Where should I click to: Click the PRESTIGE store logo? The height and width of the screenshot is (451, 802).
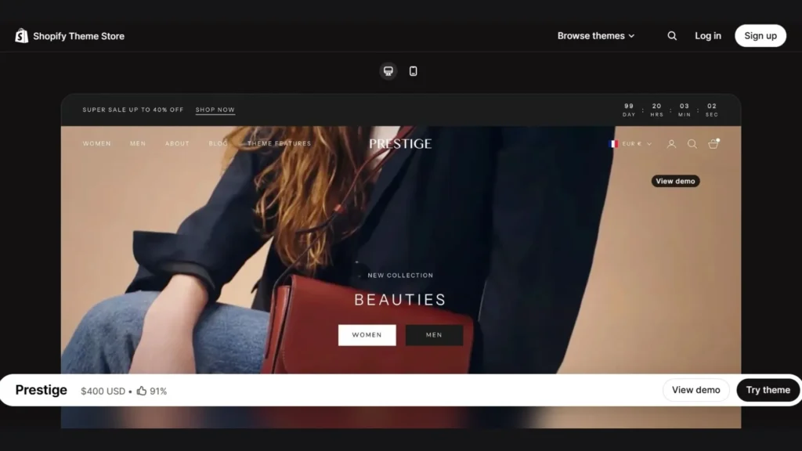pos(400,144)
